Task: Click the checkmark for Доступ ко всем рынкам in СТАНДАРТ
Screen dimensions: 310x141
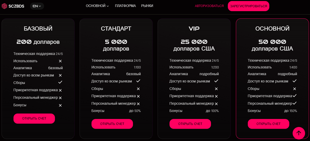Action: pos(138,81)
